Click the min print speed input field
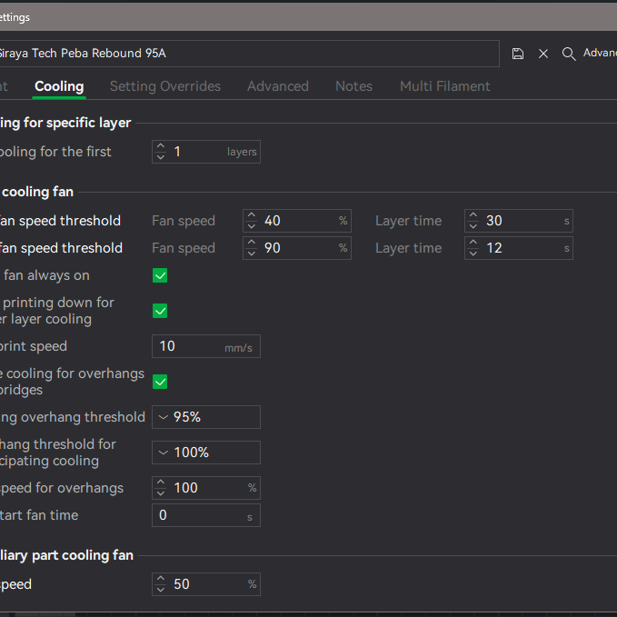The image size is (617, 617). click(189, 346)
